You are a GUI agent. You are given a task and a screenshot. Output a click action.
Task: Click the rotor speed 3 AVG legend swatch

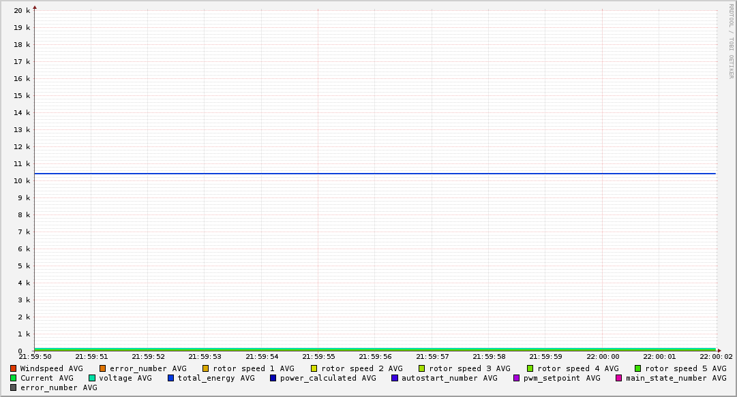click(x=422, y=368)
